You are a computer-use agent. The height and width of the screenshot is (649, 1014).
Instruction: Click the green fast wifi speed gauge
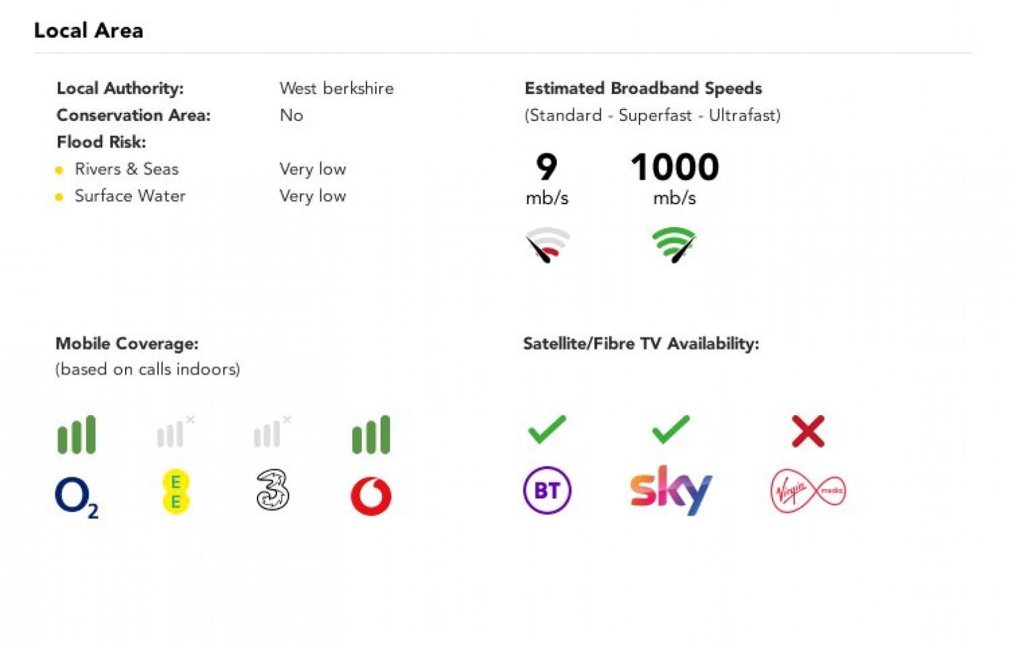(x=674, y=245)
